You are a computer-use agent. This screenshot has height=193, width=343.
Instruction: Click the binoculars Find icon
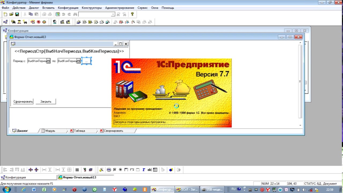point(75,14)
